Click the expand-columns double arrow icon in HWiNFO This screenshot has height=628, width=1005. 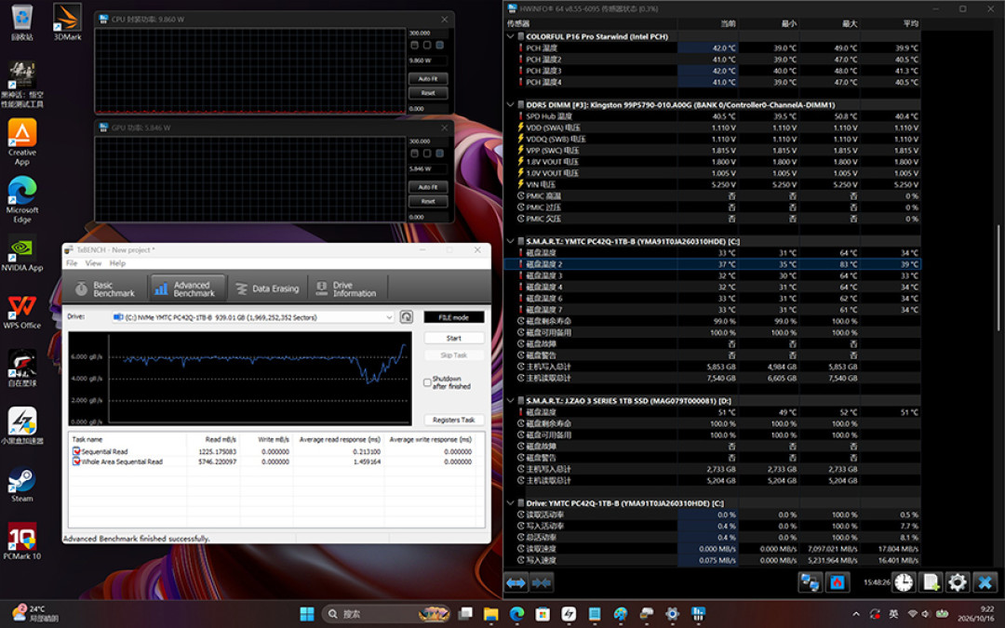pyautogui.click(x=516, y=582)
